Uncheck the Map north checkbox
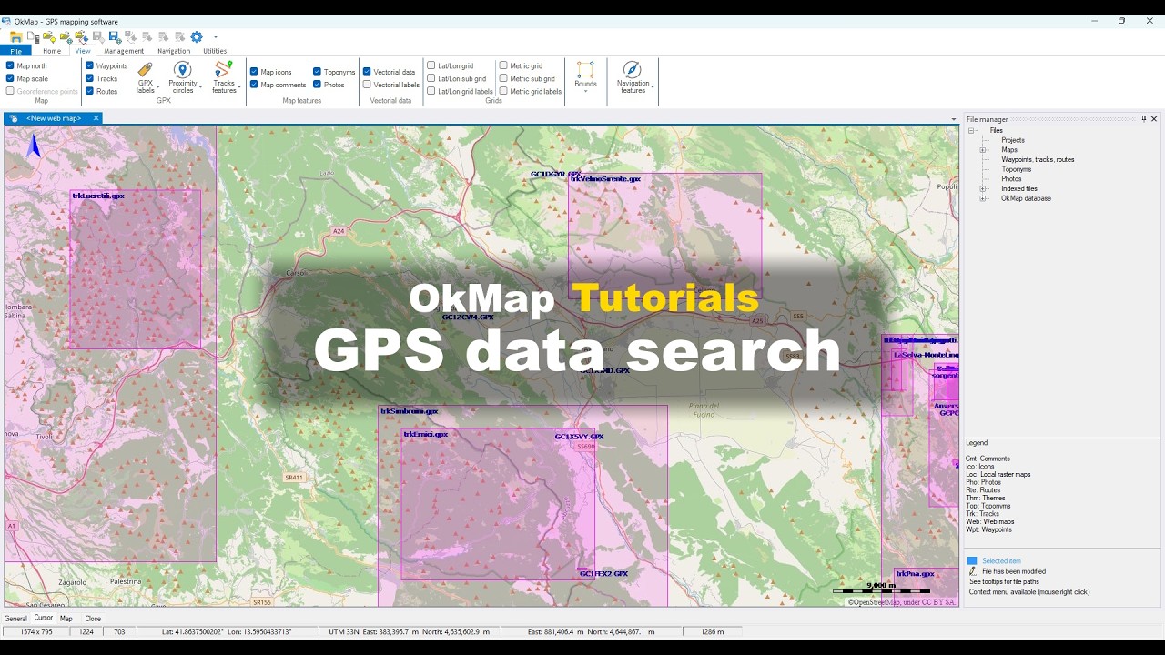 point(10,65)
